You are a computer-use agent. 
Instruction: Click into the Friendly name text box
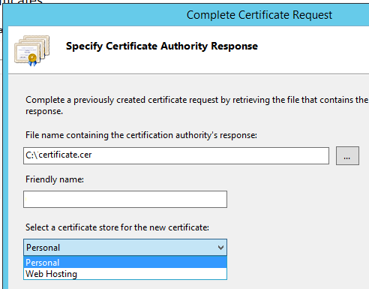[125, 200]
